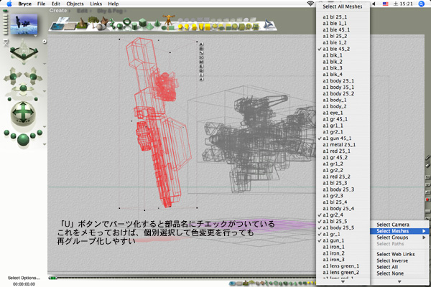This screenshot has height=287, width=431.
Task: Click the Wi-Fi status icon in menu bar
Action: pos(310,4)
